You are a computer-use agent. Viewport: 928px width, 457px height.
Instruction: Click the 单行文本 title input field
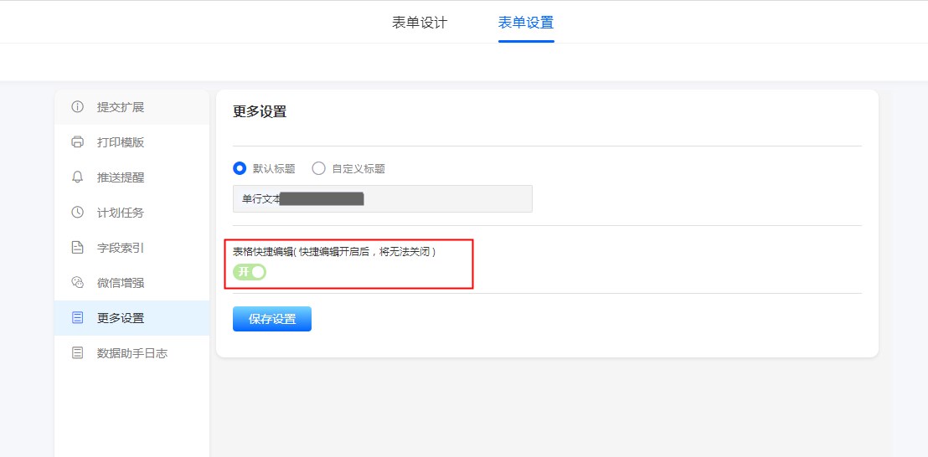point(382,199)
